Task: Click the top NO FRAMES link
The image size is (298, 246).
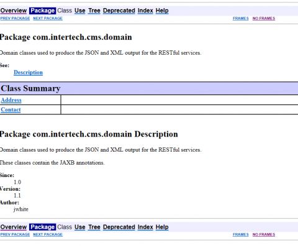Action: 264,19
